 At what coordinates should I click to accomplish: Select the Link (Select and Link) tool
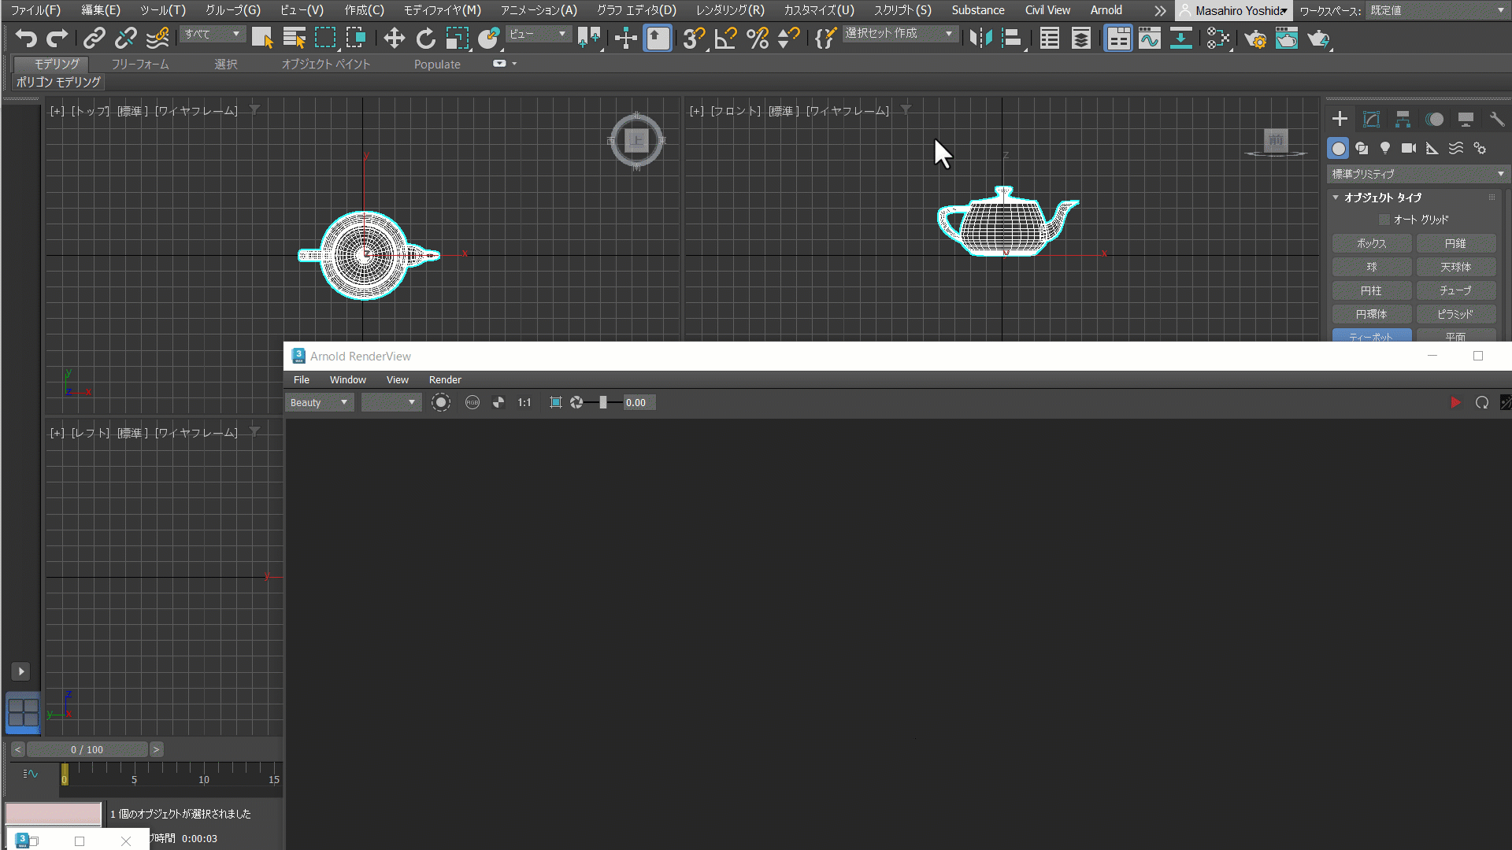point(94,38)
